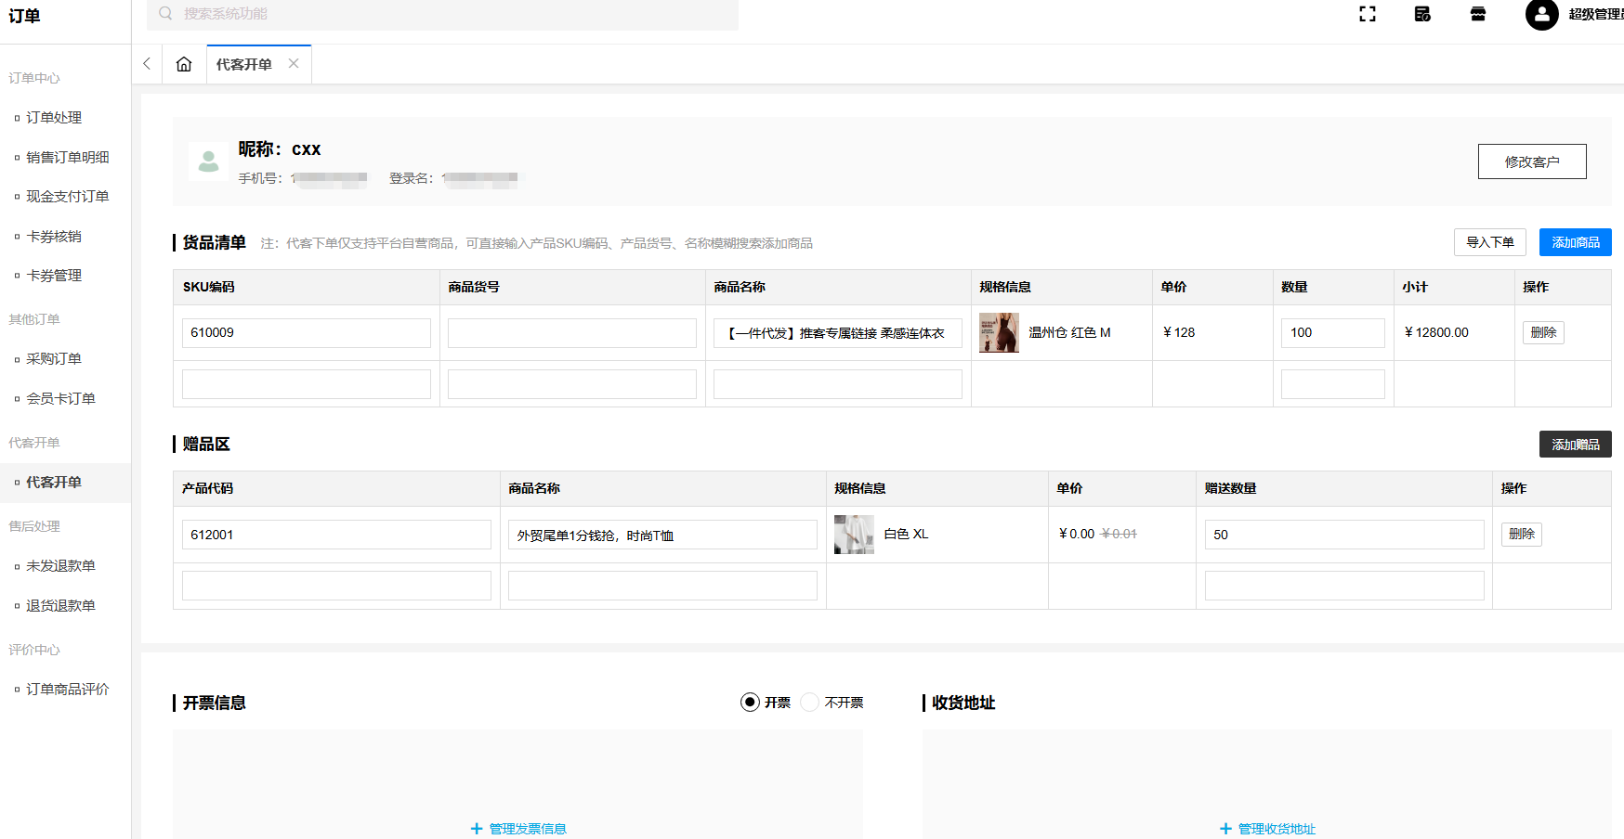Select the 开票 radio option
Image resolution: width=1624 pixels, height=839 pixels.
click(750, 702)
